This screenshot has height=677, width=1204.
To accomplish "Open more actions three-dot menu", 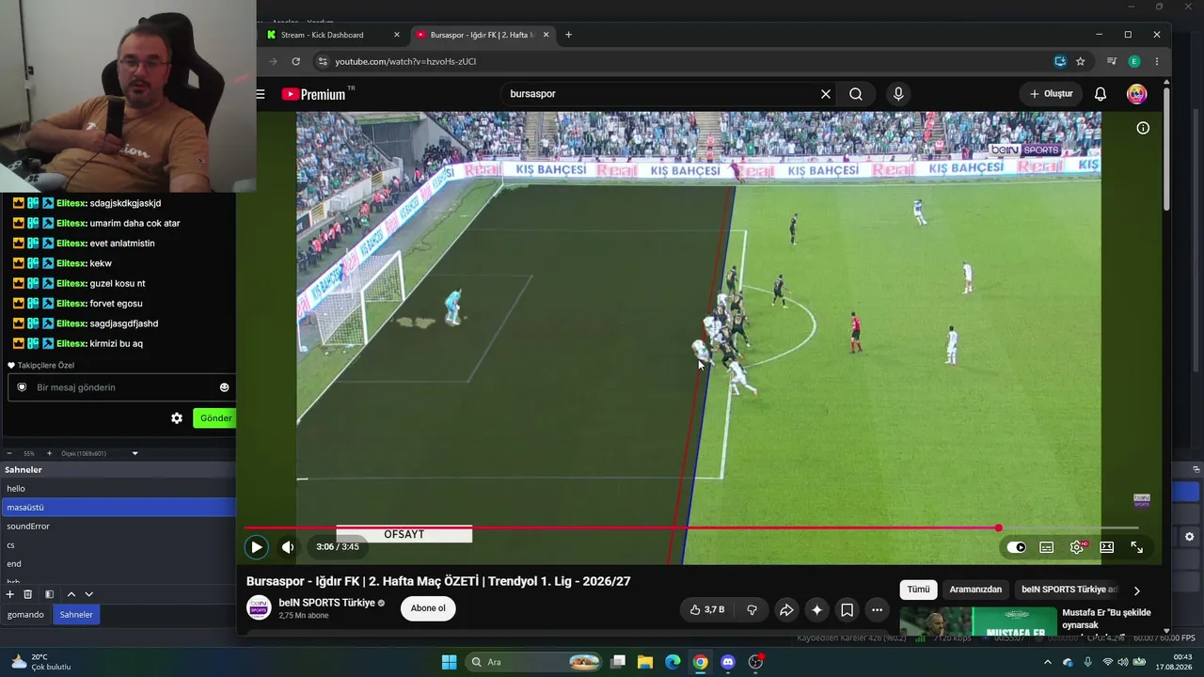I will pos(877,610).
